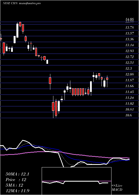
Task: Select the 12.08 price level label
Action: (x=130, y=74)
